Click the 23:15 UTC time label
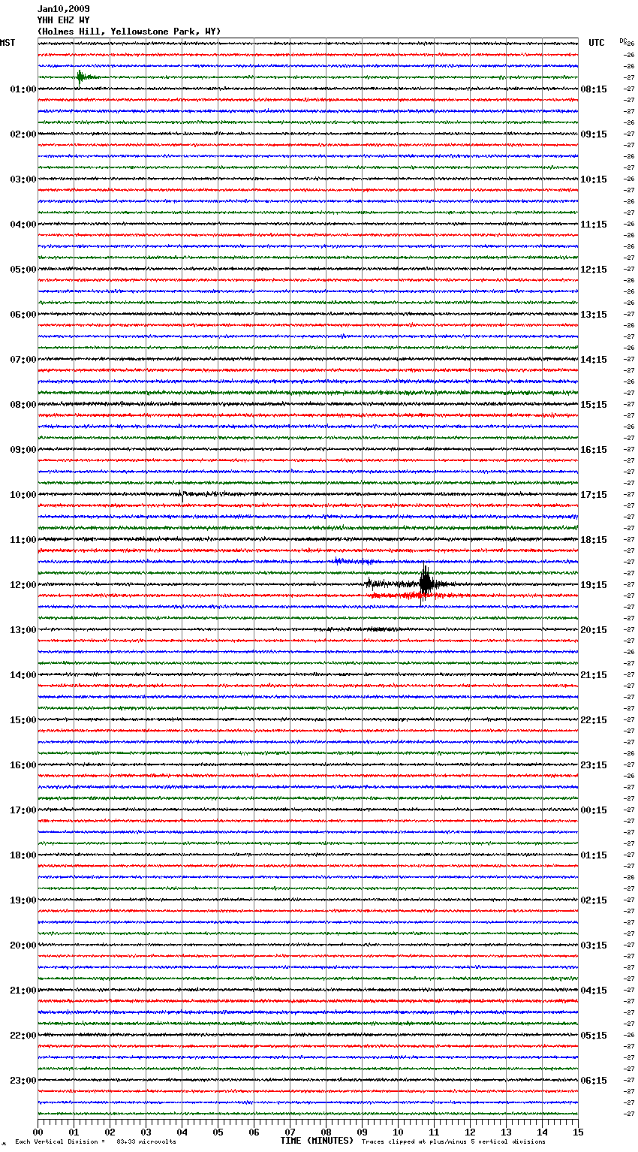This screenshot has height=1152, width=638. 594,765
